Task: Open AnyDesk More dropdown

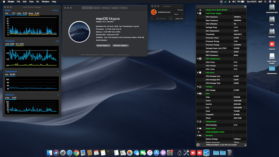Action: pos(178,14)
